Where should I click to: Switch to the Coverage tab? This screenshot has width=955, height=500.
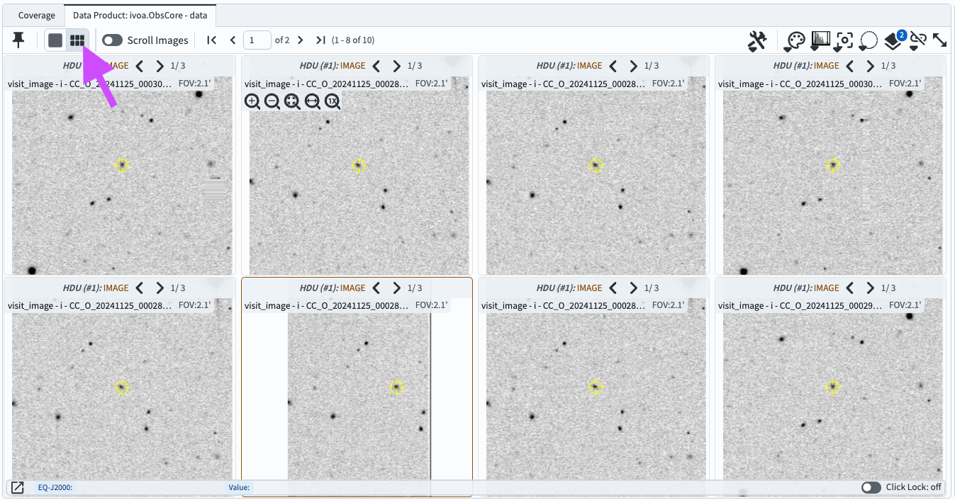(x=36, y=15)
